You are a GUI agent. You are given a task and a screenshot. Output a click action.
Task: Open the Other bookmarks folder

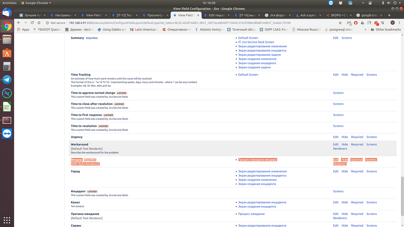386,29
